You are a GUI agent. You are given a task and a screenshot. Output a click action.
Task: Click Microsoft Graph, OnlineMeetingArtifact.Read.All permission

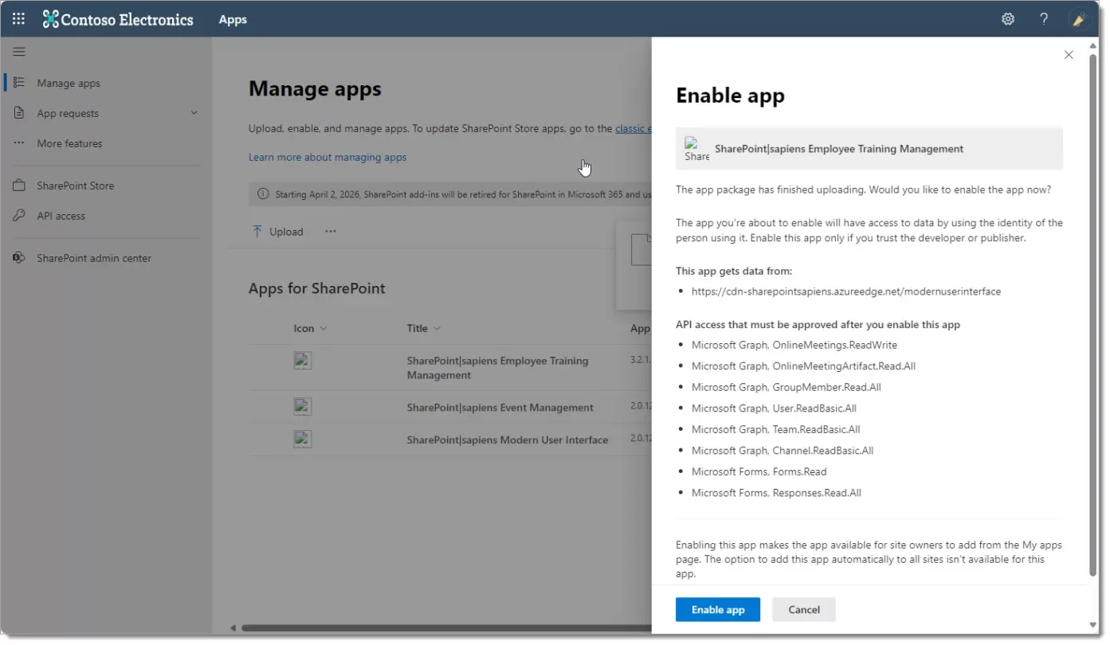804,366
